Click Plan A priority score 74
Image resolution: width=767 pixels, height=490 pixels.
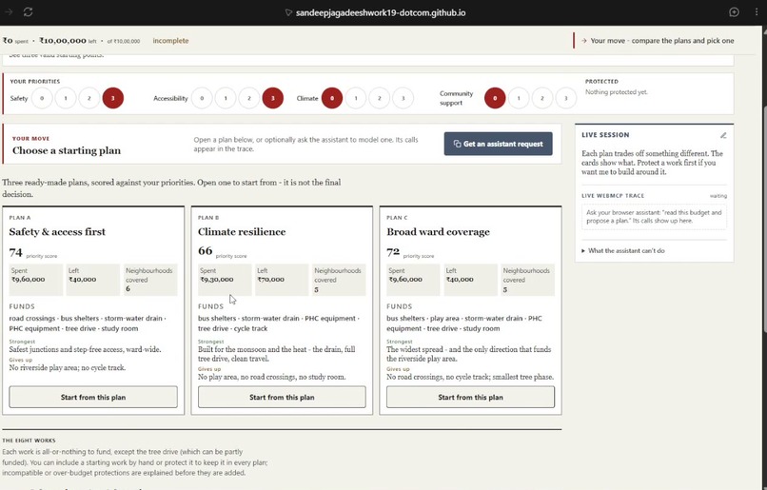[15, 252]
